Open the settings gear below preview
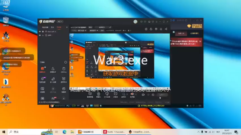 pos(153,95)
